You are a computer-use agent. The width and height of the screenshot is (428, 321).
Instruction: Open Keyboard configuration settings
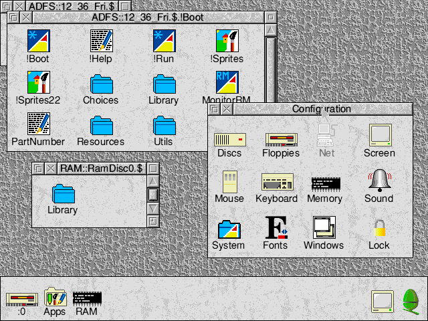(x=276, y=183)
